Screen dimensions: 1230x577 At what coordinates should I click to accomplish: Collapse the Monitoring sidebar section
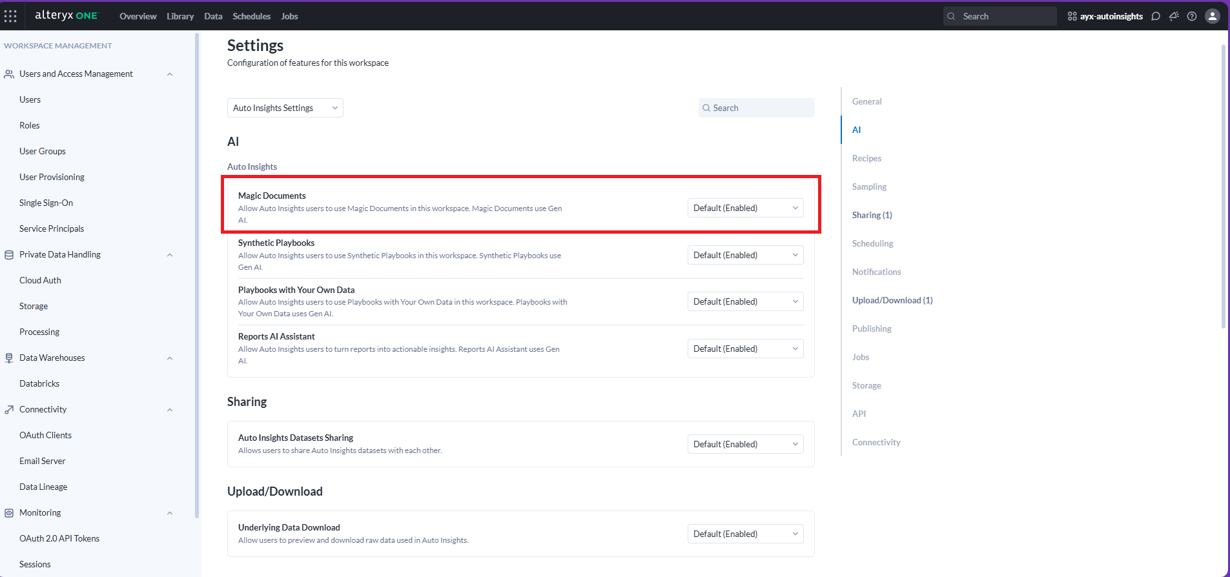coord(170,513)
